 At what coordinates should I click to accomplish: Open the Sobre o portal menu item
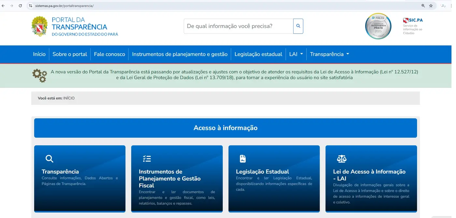pos(70,54)
